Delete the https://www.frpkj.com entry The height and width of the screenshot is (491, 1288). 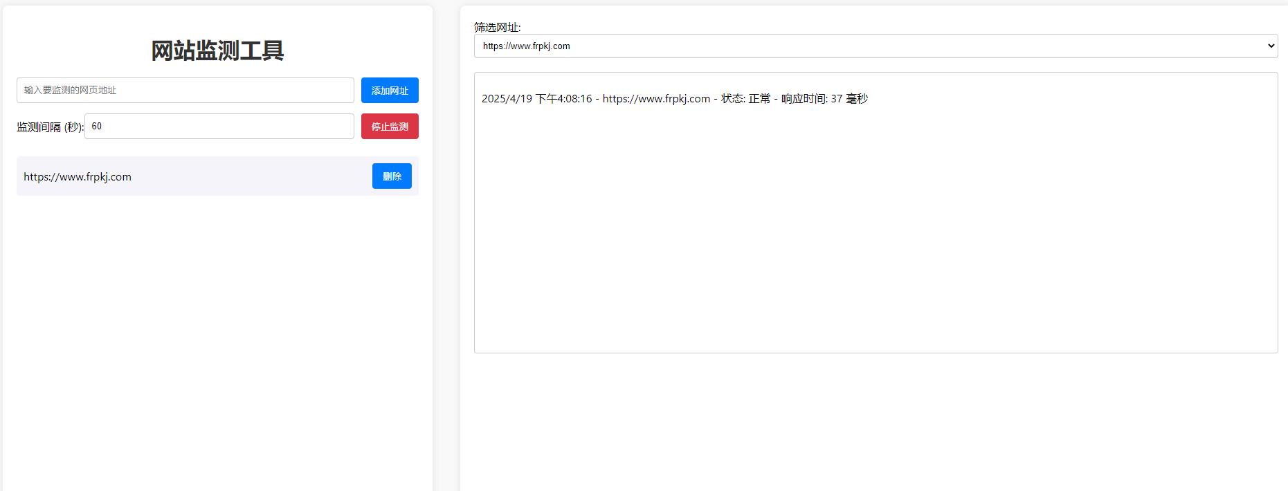pyautogui.click(x=392, y=176)
